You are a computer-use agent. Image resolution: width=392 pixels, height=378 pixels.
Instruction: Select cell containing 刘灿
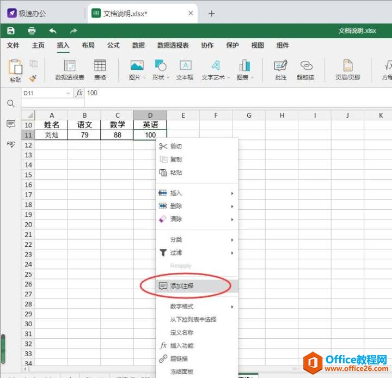tap(51, 135)
